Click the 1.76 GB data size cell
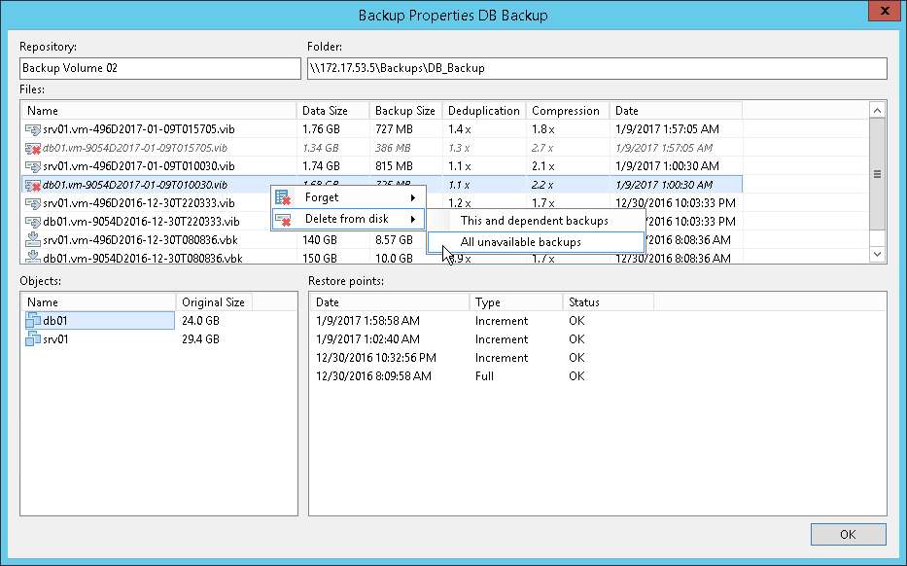The width and height of the screenshot is (907, 566). coord(321,129)
